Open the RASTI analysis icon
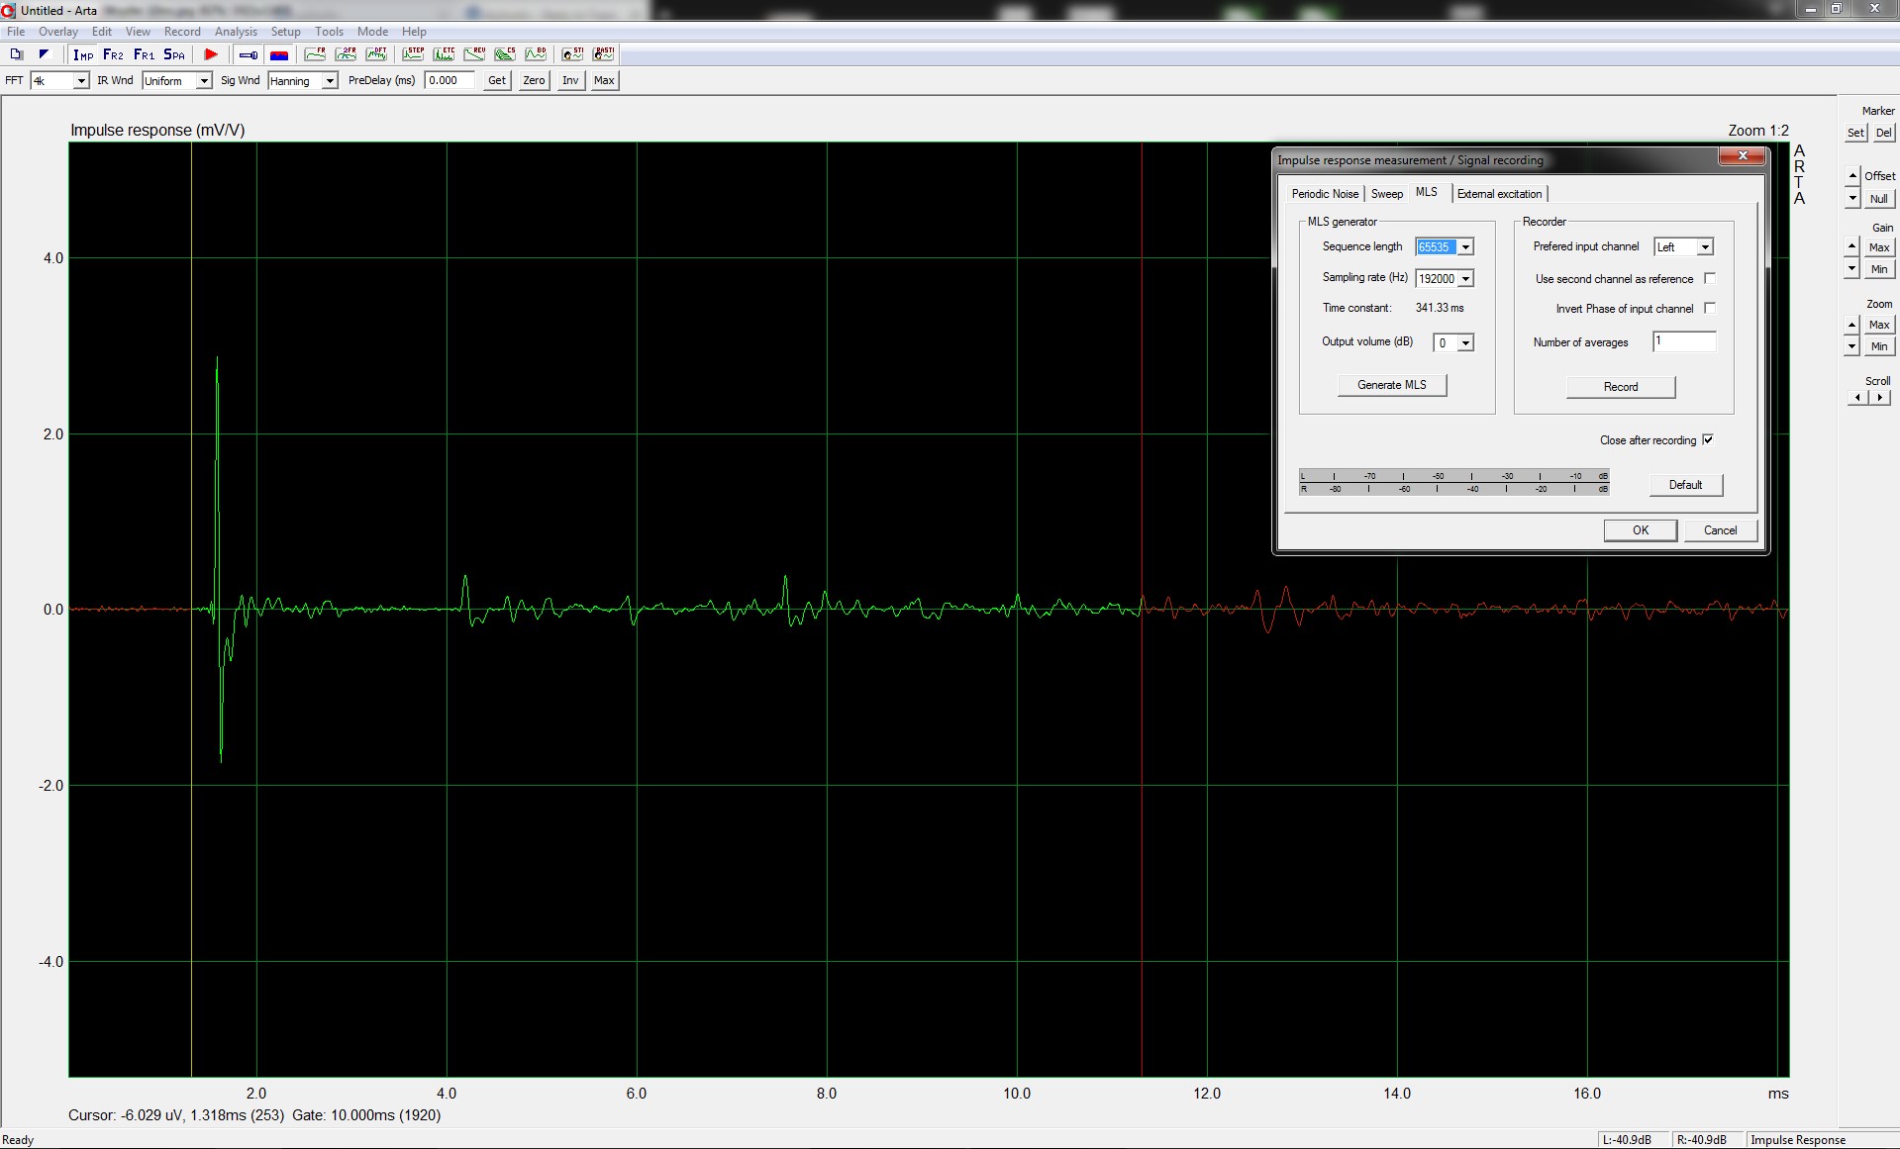The height and width of the screenshot is (1149, 1900). [603, 54]
